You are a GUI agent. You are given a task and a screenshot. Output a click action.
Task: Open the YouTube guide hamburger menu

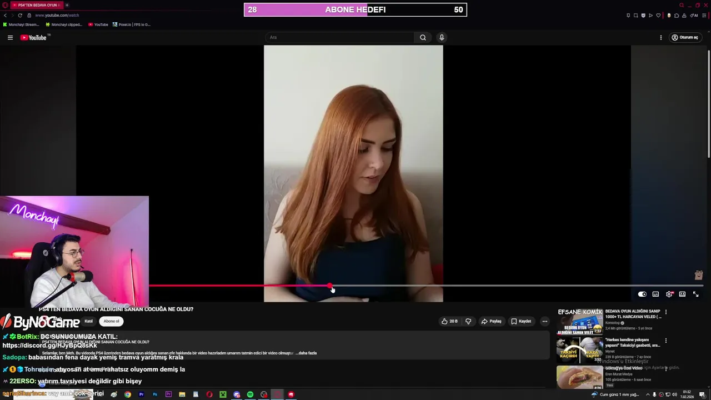10,37
